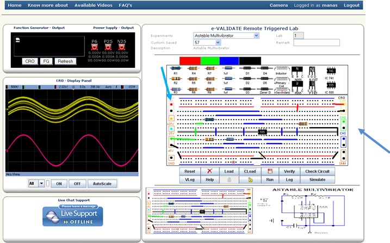
Task: Click the yellow padlock unlock icon
Action: pos(250,179)
